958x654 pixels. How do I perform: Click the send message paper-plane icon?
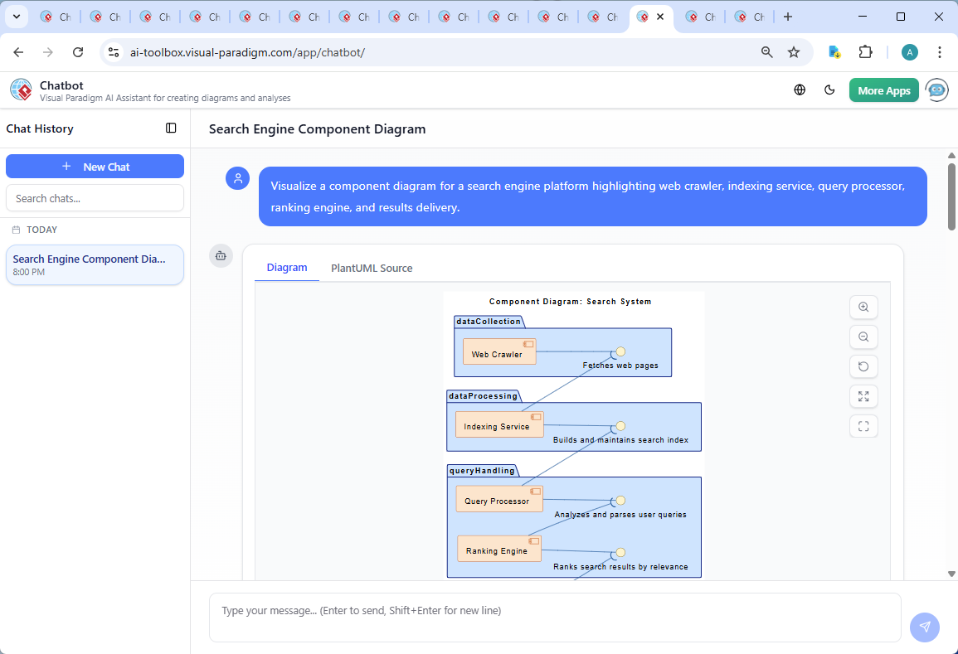(924, 627)
